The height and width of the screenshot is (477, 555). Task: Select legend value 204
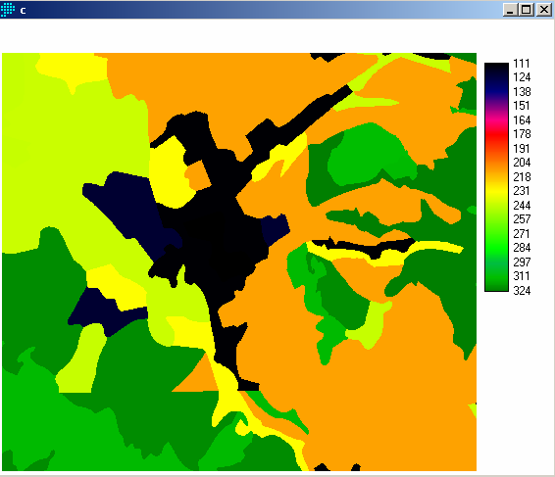(522, 163)
